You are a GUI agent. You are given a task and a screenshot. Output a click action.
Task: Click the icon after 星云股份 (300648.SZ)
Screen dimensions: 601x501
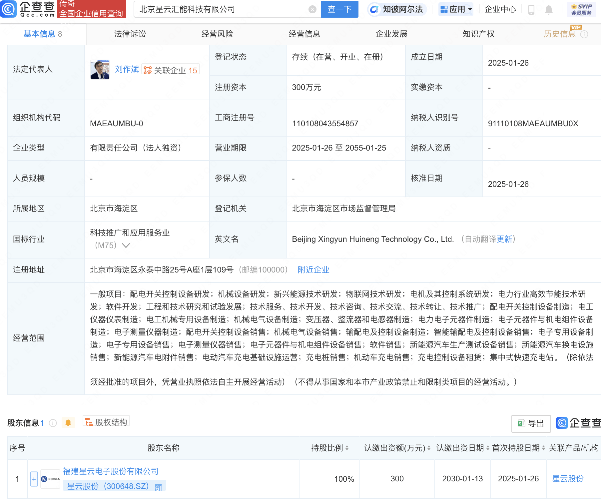tap(158, 487)
